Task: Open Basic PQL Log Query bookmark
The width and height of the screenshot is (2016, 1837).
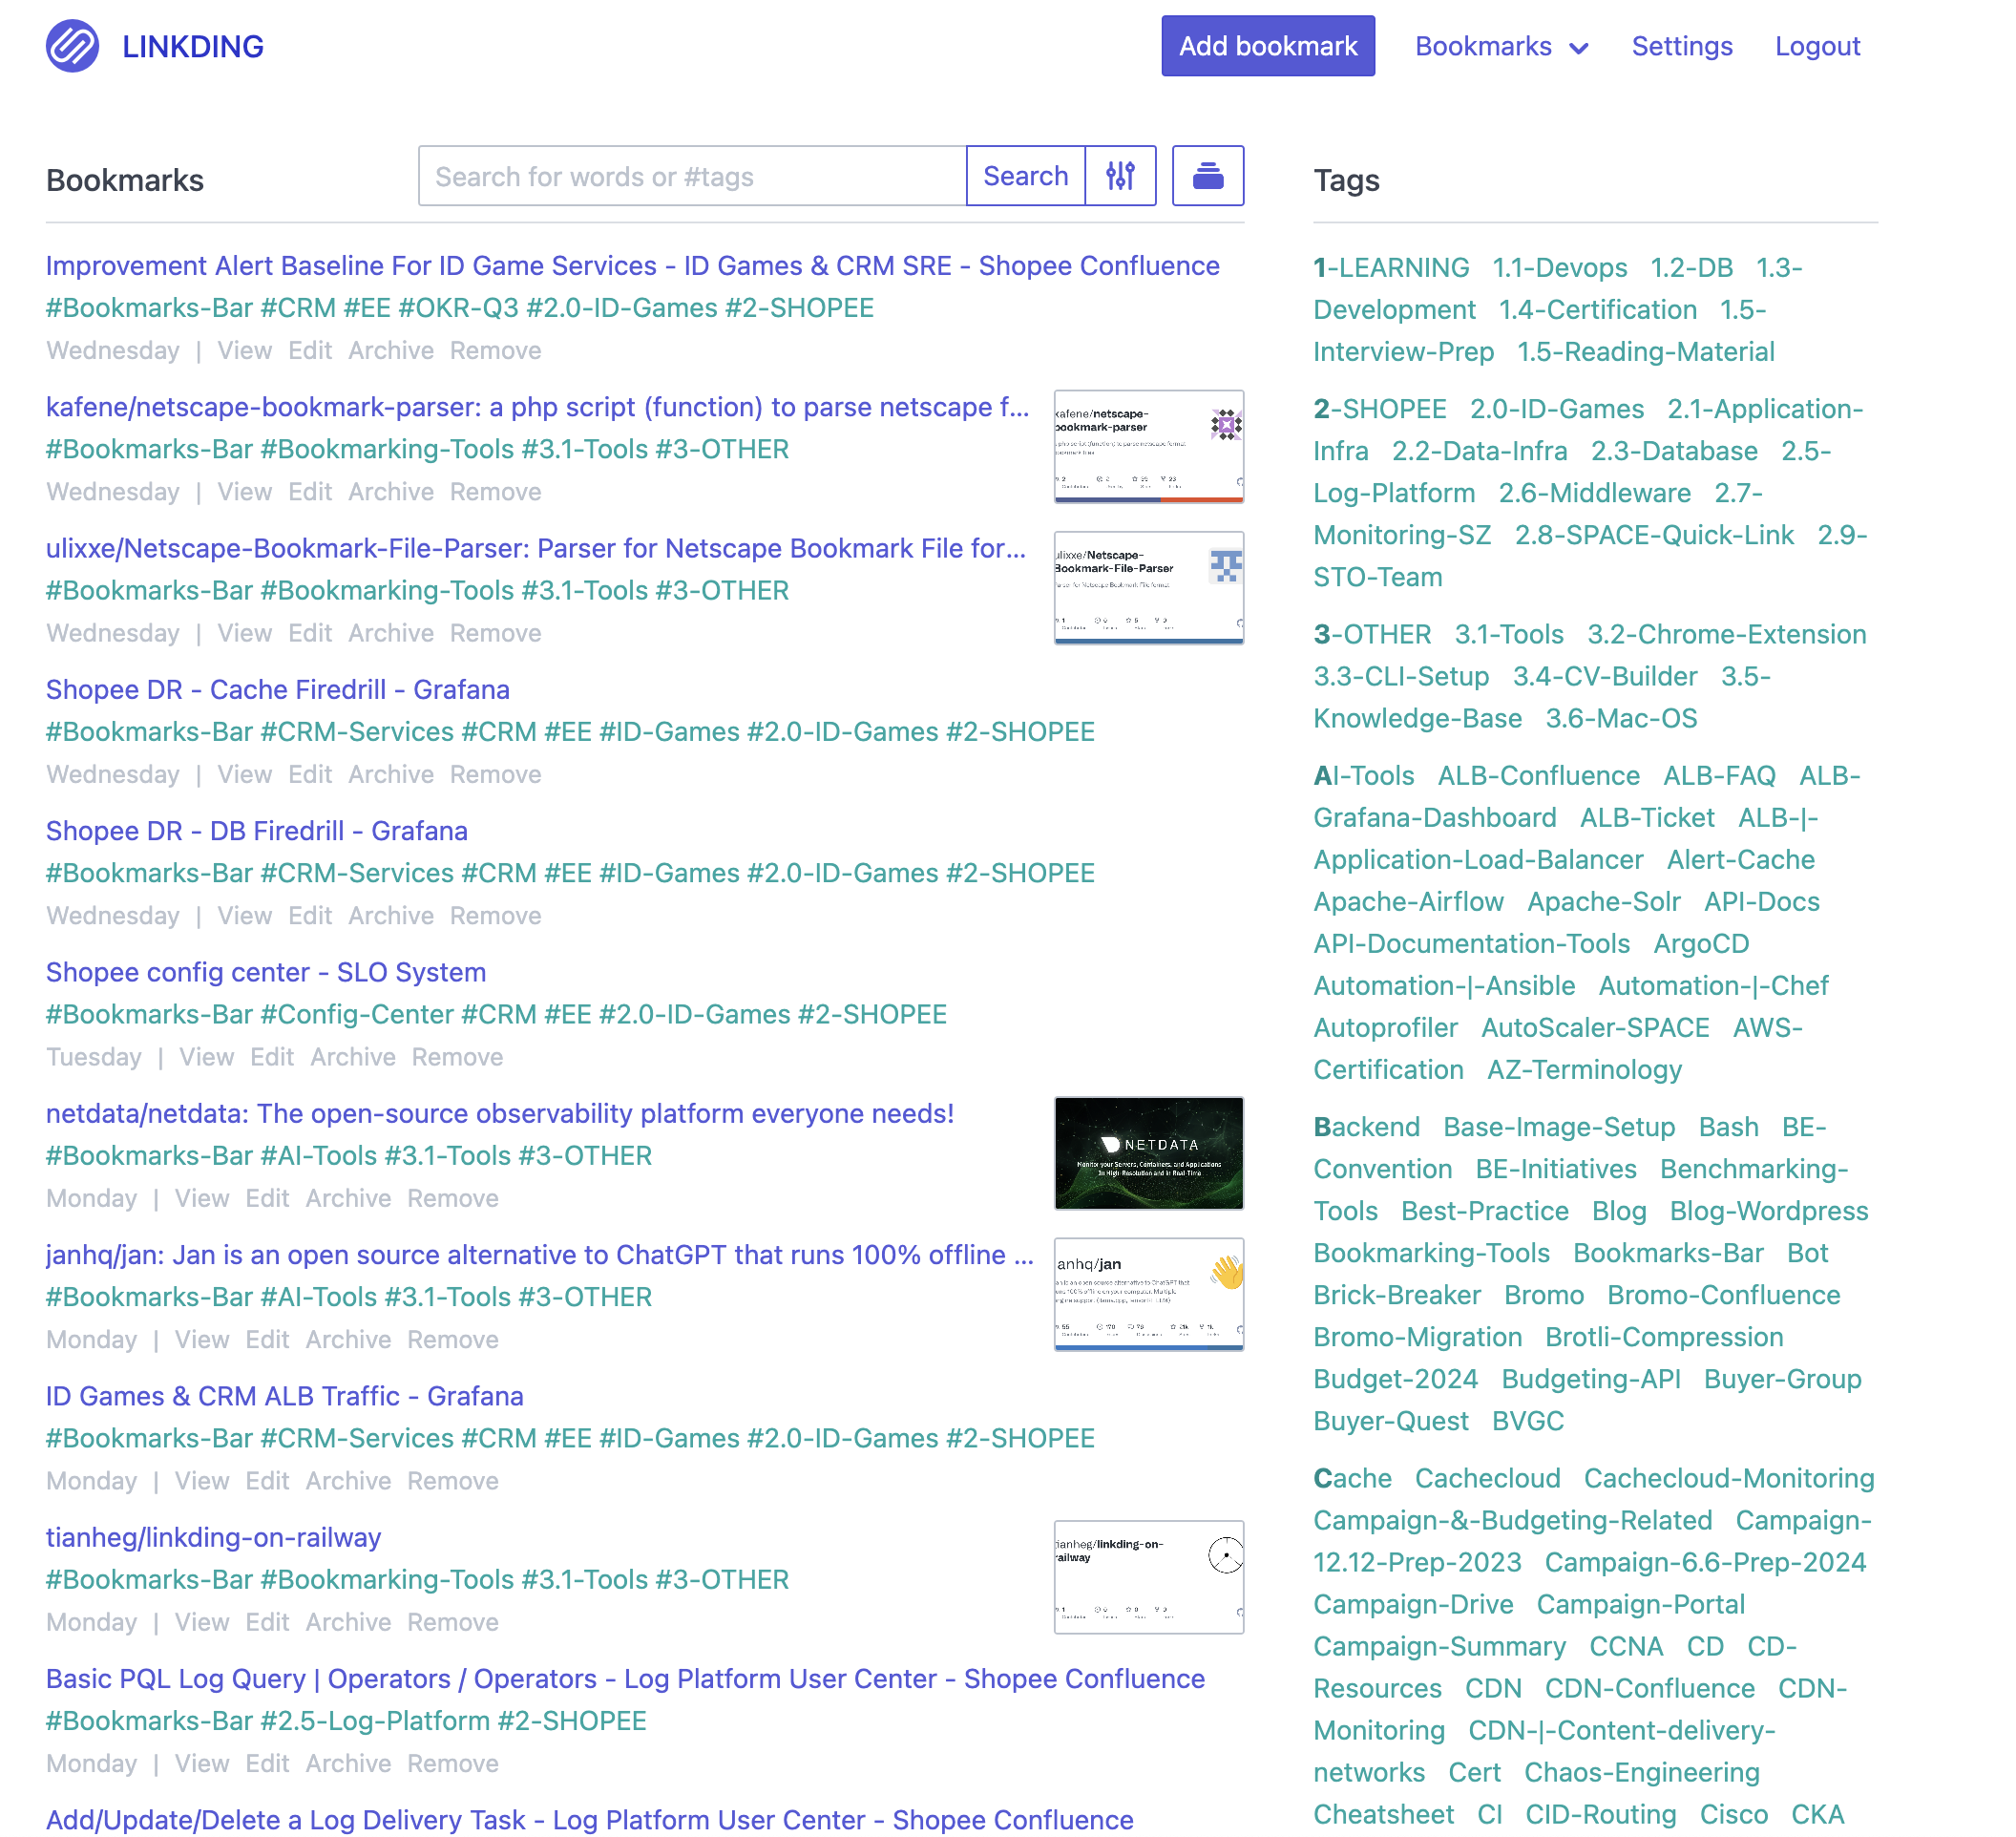Action: [x=626, y=1679]
